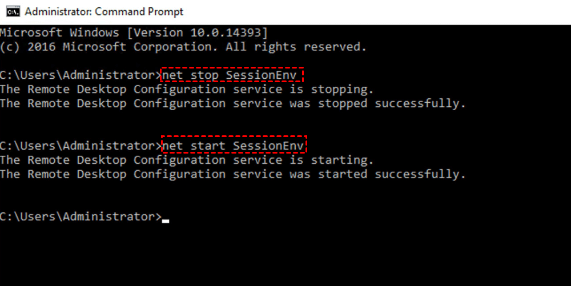Click the empty black area below last prompt
The height and width of the screenshot is (286, 571).
tap(285, 257)
